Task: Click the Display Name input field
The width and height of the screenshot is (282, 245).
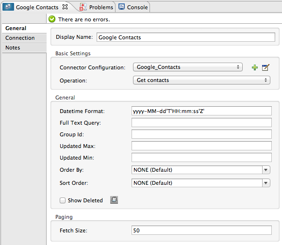Action: [x=186, y=37]
